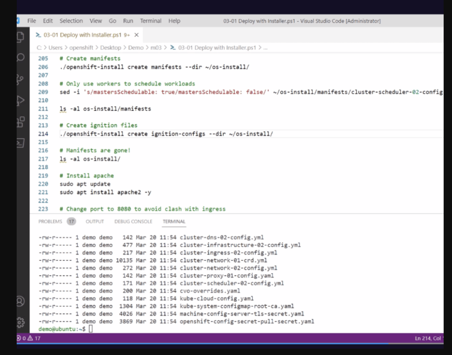The width and height of the screenshot is (452, 355).
Task: Click the errors and warnings status indicator
Action: point(29,338)
